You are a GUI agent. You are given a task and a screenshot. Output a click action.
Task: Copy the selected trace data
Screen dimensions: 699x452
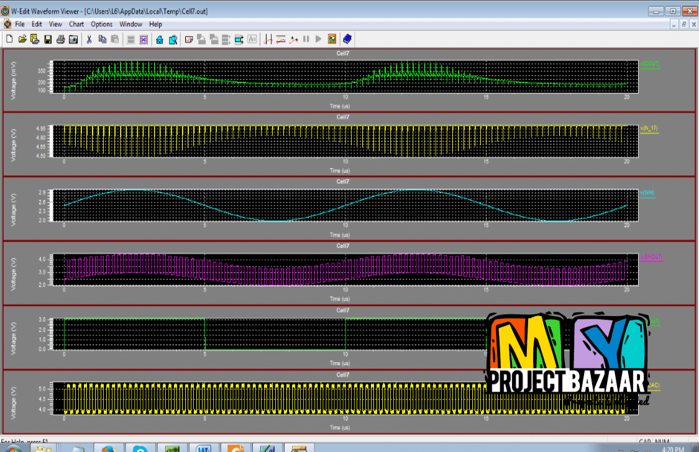coord(101,39)
